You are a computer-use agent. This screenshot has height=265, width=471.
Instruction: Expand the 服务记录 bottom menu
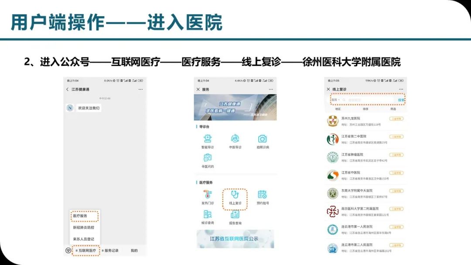[x=110, y=251]
